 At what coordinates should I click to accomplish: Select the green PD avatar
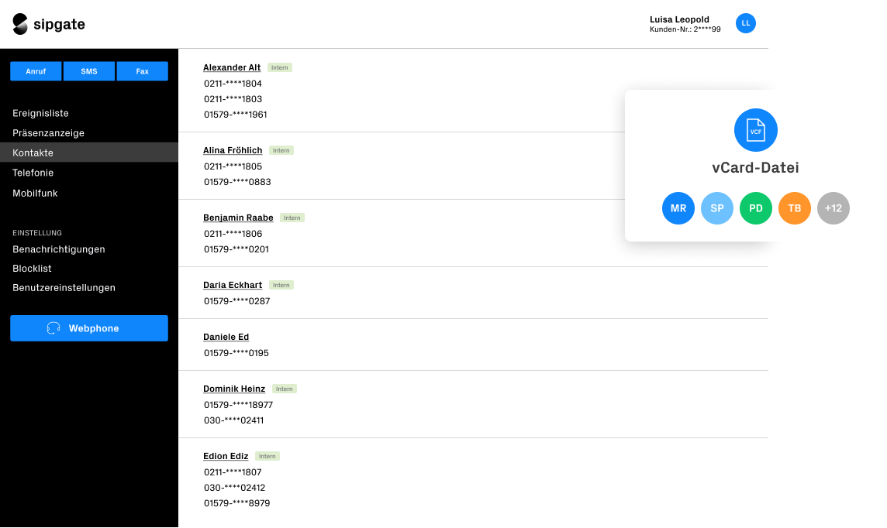(756, 208)
